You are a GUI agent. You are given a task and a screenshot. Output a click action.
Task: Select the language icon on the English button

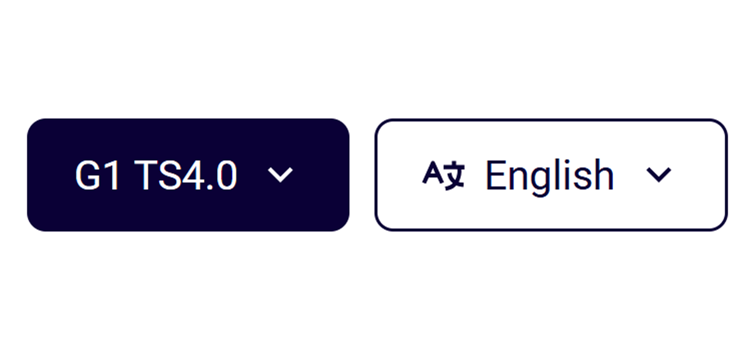(x=445, y=175)
